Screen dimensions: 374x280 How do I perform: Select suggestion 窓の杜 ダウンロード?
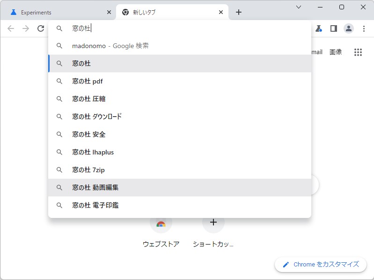[x=180, y=117]
